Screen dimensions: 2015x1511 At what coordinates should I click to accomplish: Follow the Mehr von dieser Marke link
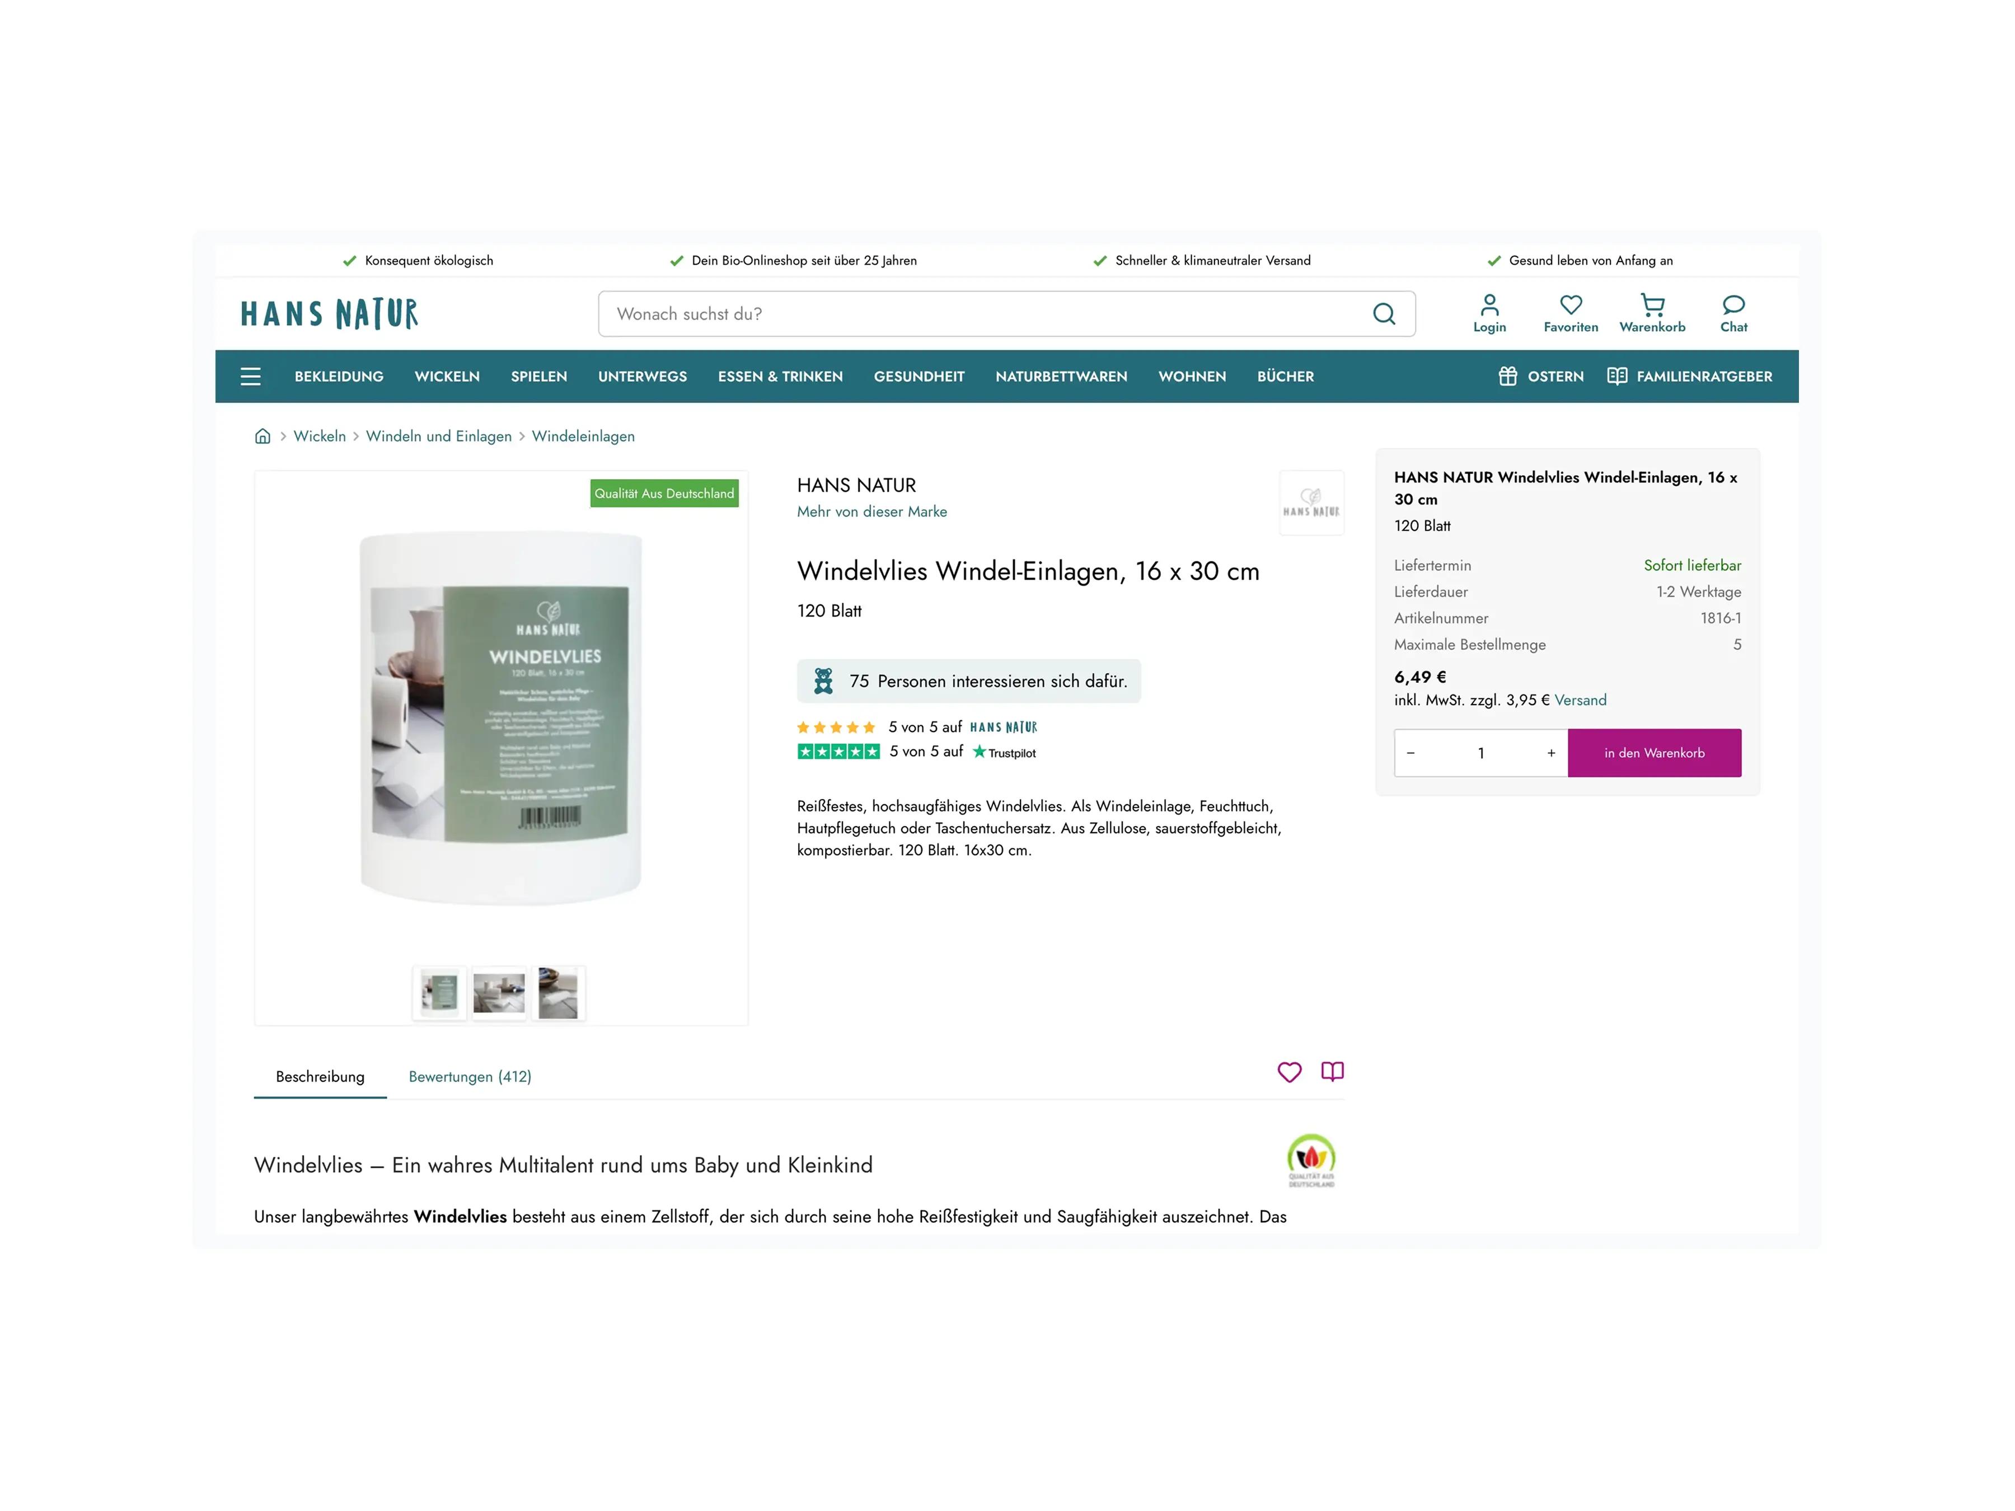[x=872, y=512]
